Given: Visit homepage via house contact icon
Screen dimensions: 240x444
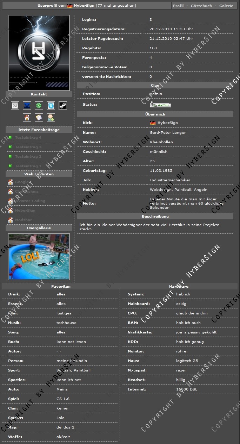Looking at the screenshot, I should (x=27, y=117).
